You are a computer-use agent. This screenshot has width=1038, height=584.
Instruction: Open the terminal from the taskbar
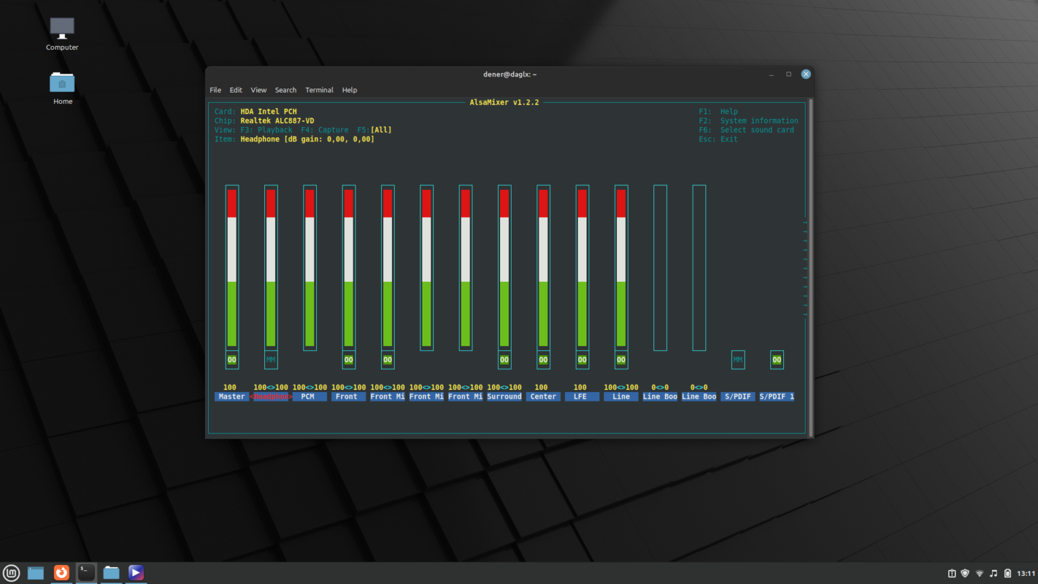coord(86,573)
